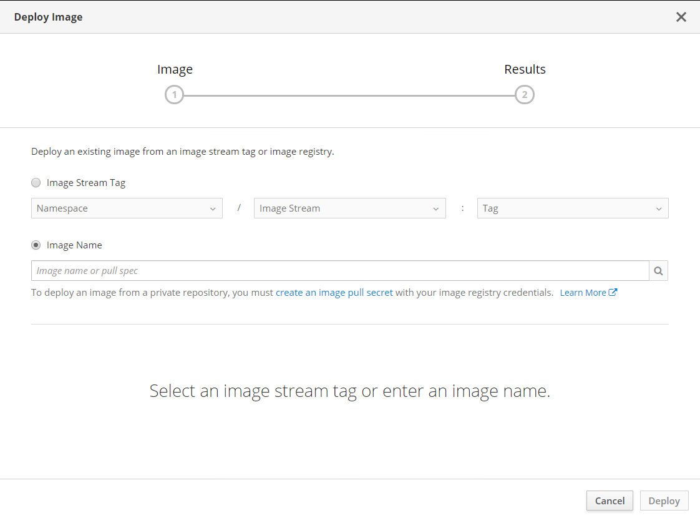Click the Image wizard step label

(175, 69)
